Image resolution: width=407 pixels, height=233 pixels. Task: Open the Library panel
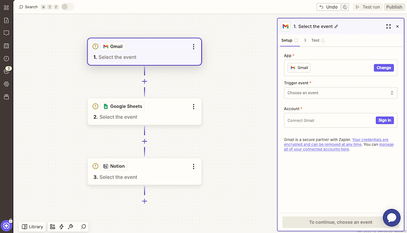tap(33, 226)
